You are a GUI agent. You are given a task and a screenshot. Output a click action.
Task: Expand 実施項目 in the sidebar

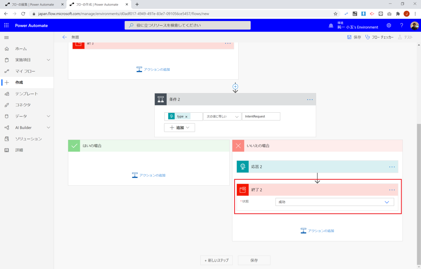tap(48, 60)
